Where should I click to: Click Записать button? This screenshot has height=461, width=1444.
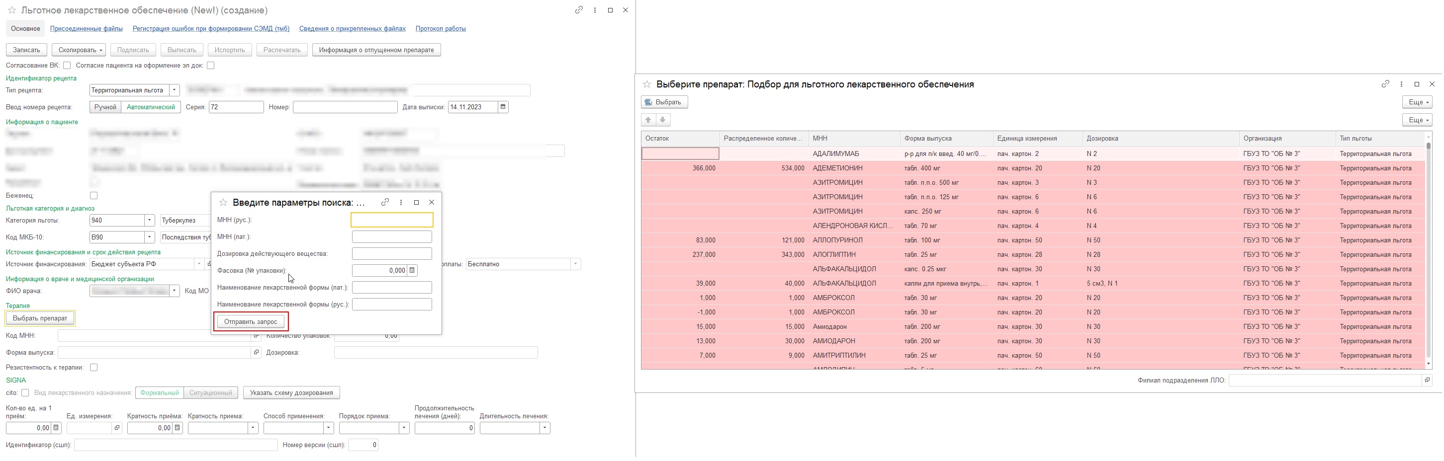coord(26,50)
